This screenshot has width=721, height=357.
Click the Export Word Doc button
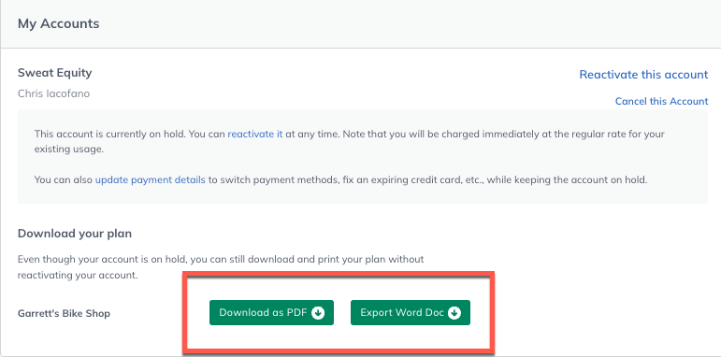pyautogui.click(x=411, y=313)
